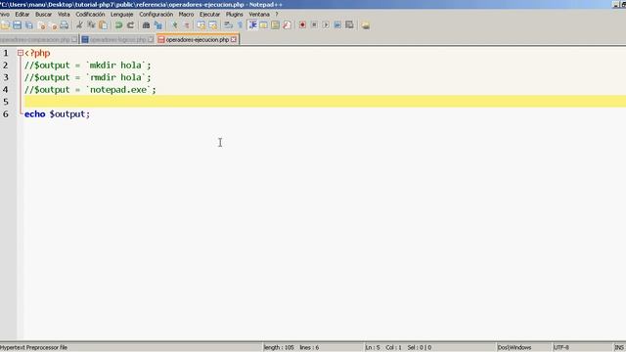
Task: Click the Redo toolbar icon
Action: click(130, 25)
